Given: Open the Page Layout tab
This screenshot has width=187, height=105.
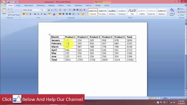Looking at the screenshot, I should 29,5.
